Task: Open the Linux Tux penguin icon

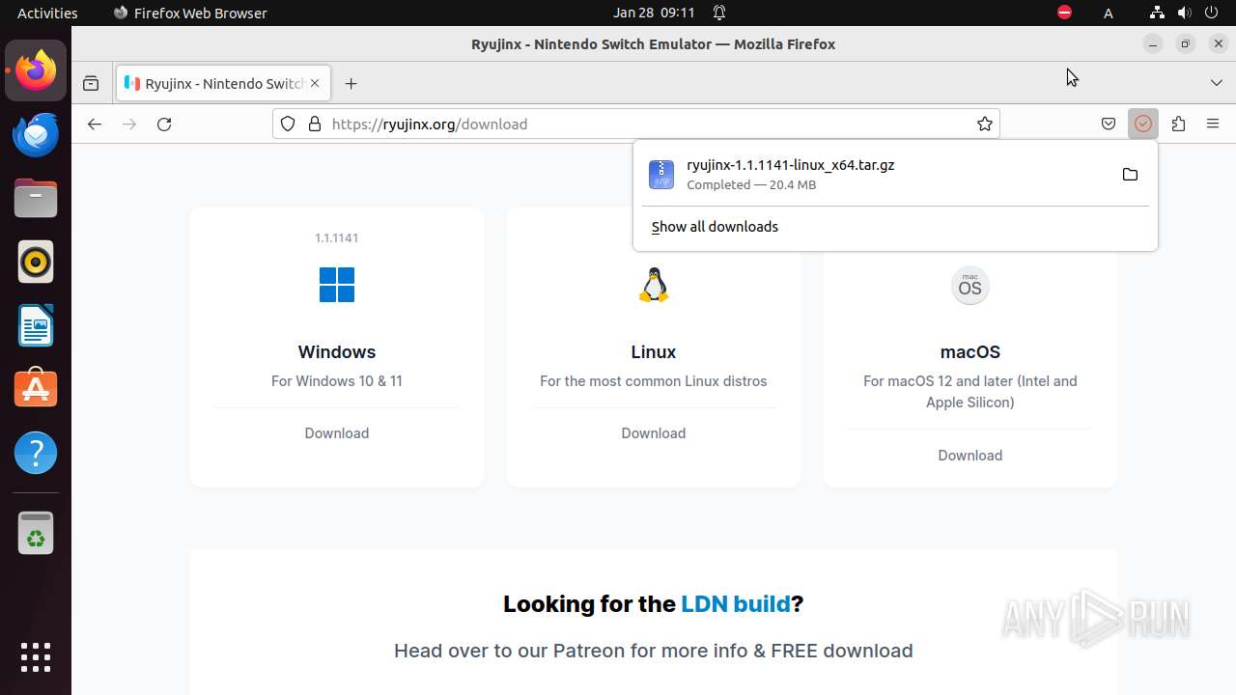Action: [654, 285]
